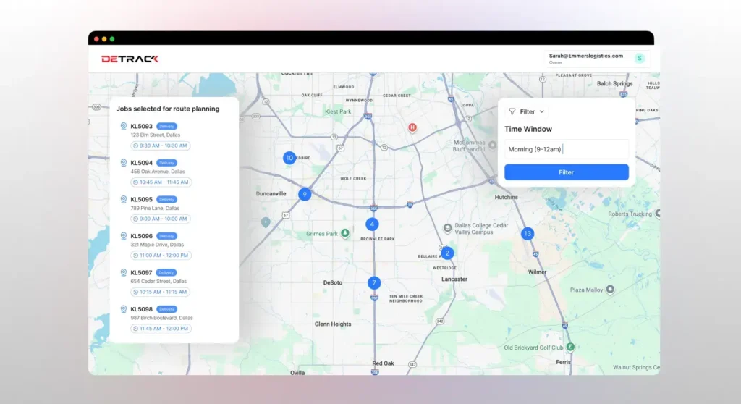Screen dimensions: 741x404
Task: Select job KL5093
Action: (141, 126)
